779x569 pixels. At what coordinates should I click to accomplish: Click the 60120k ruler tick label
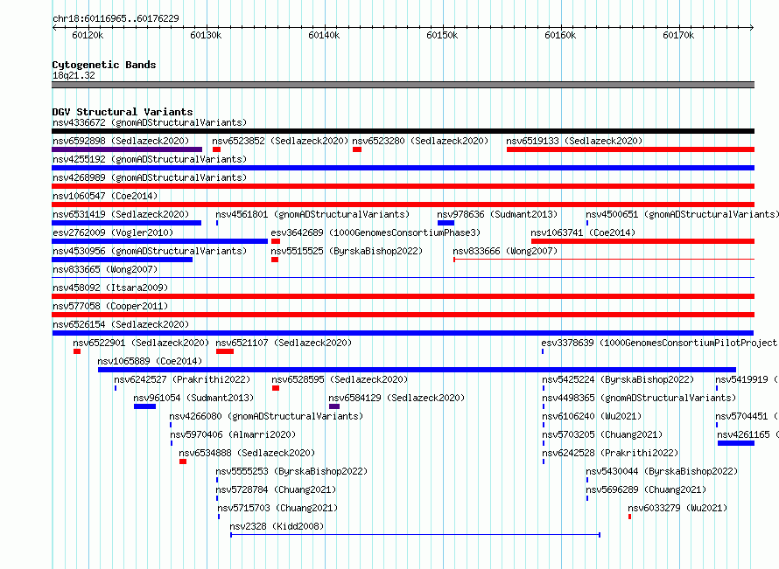(x=88, y=35)
